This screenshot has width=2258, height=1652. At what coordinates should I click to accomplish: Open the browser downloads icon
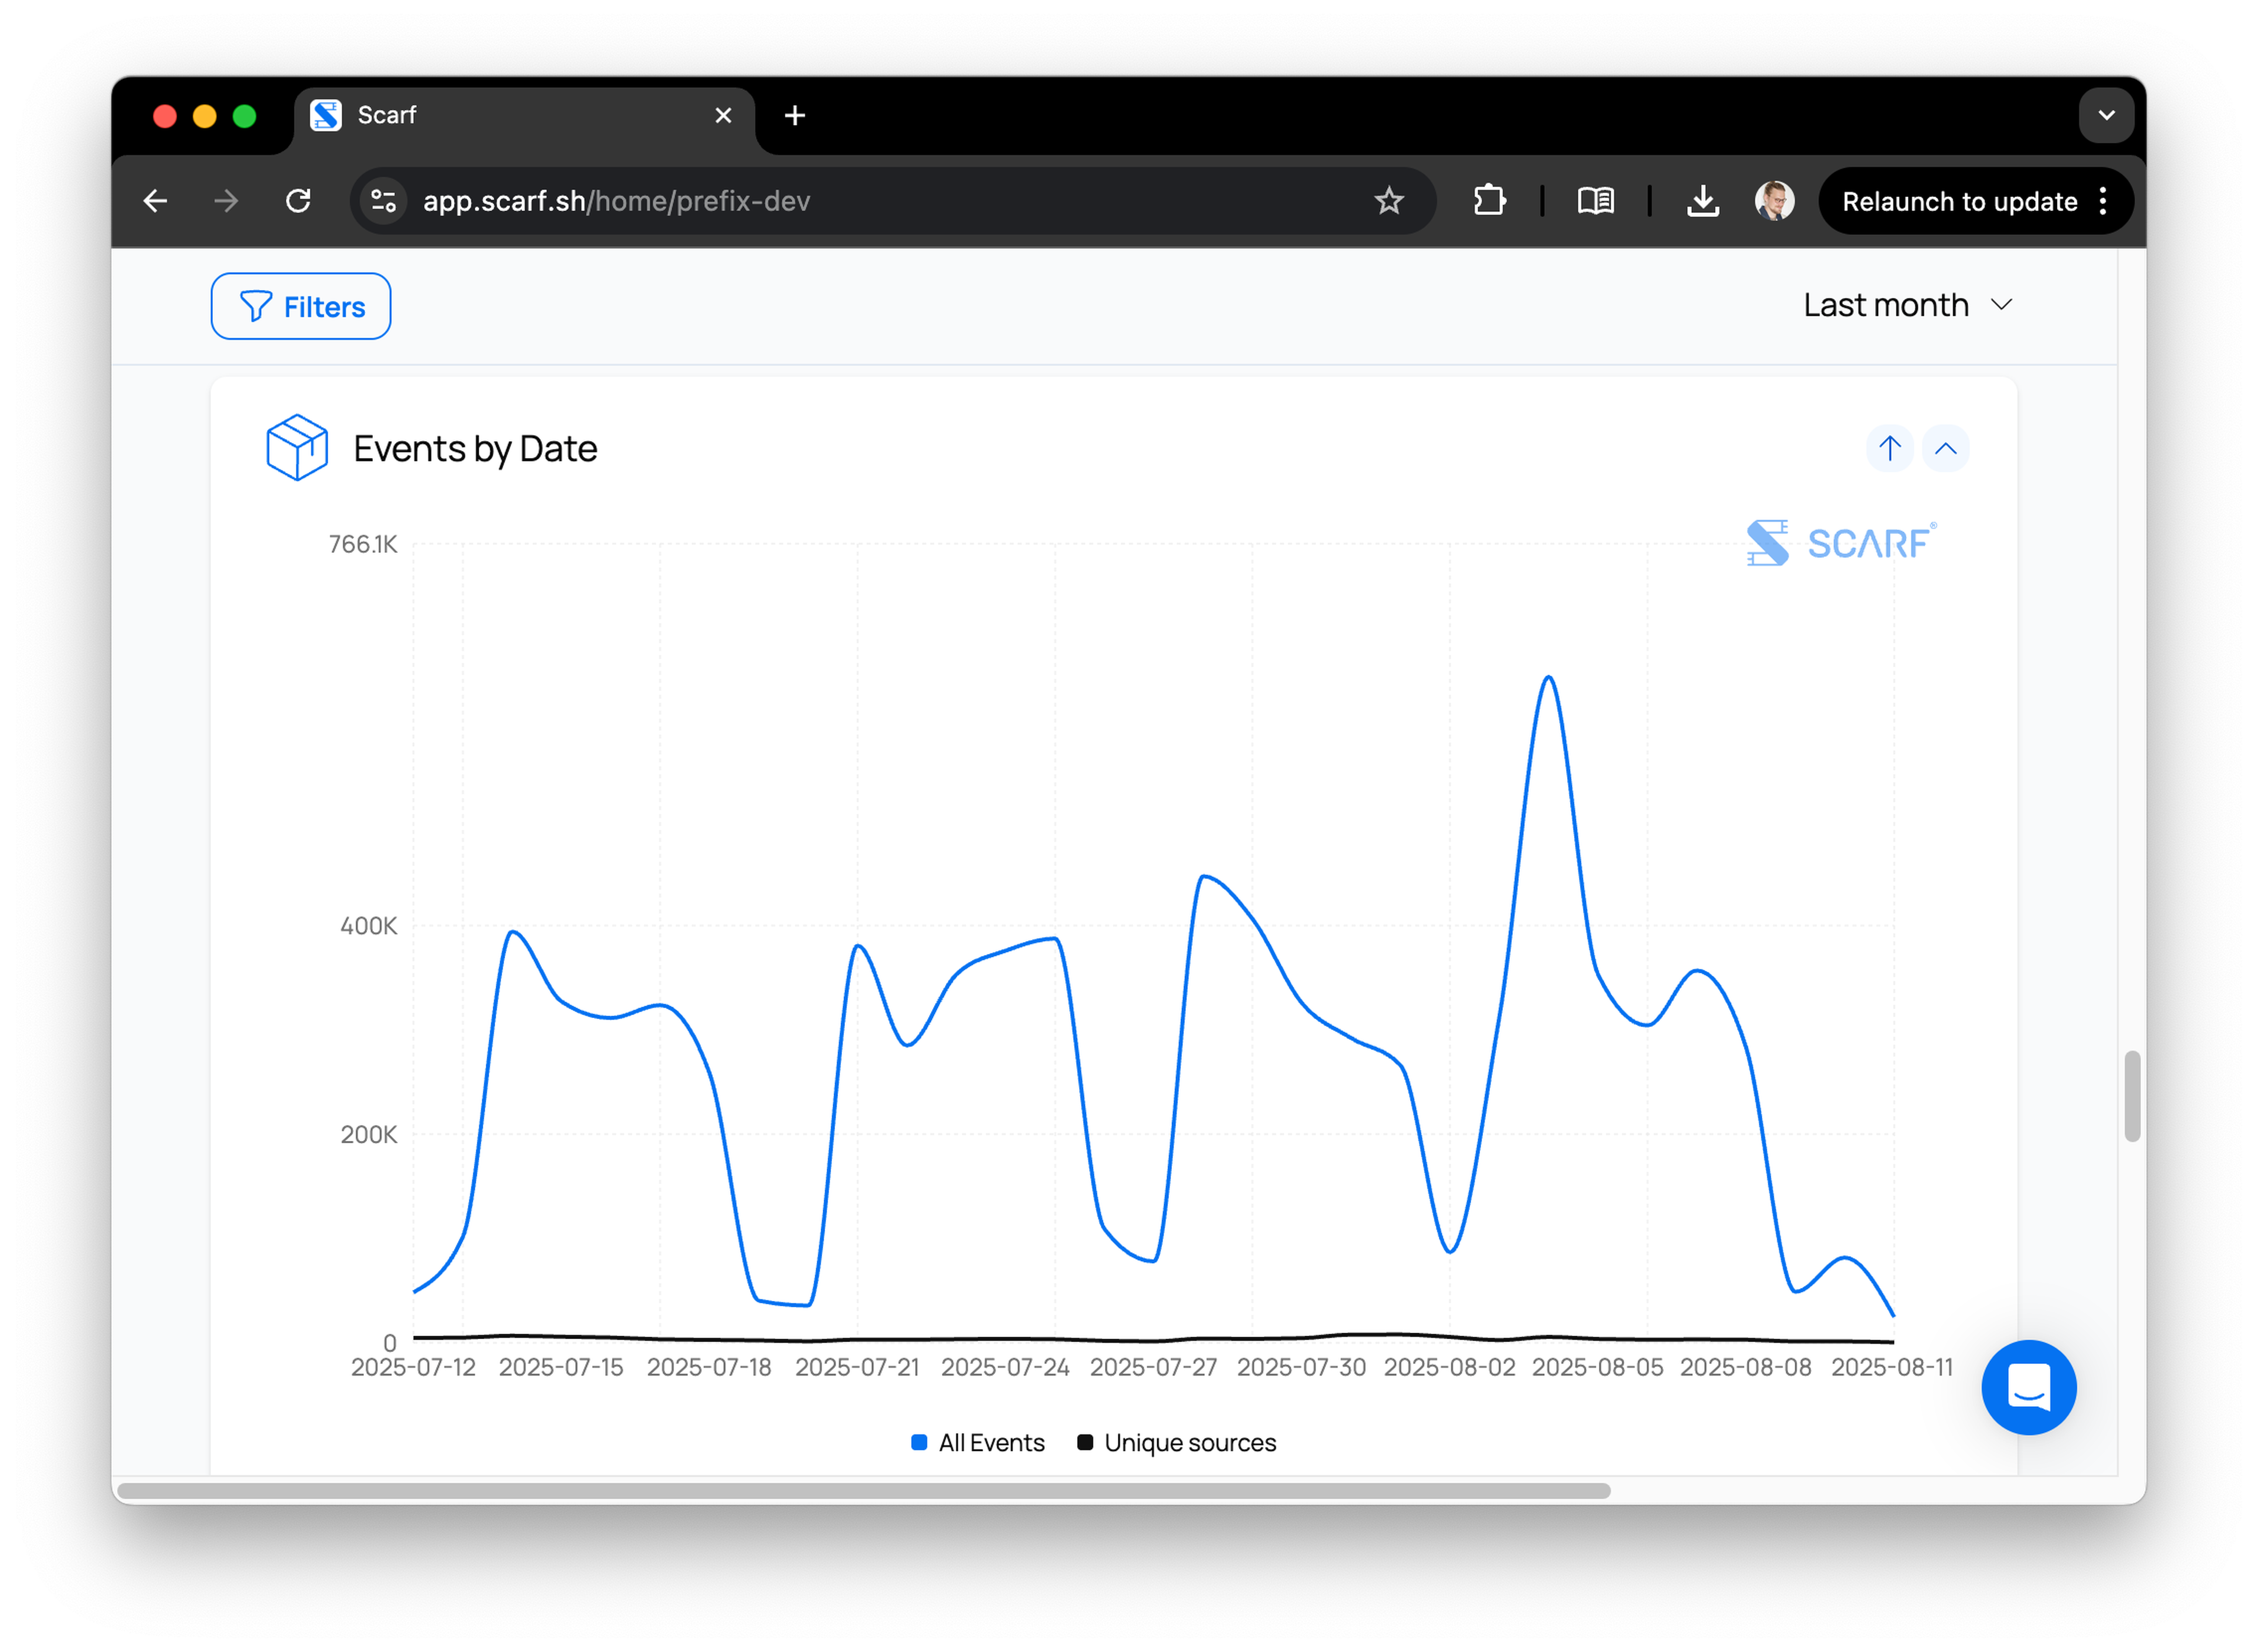[x=1702, y=201]
